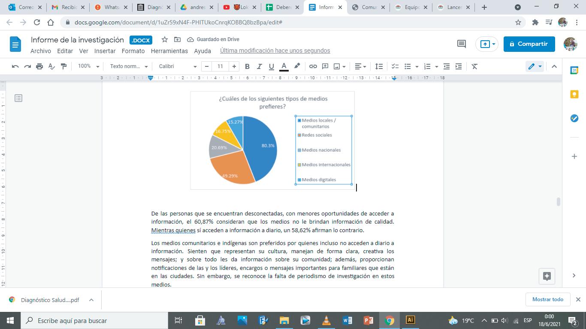Toggle bold formatting
Viewport: 586px width, 329px height.
(x=247, y=66)
